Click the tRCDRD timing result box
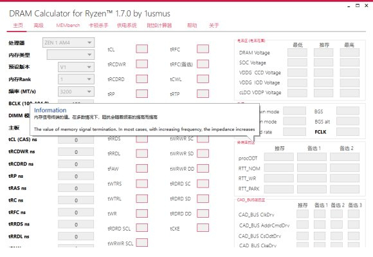Image resolution: width=373 pixels, height=257 pixels. click(141, 79)
